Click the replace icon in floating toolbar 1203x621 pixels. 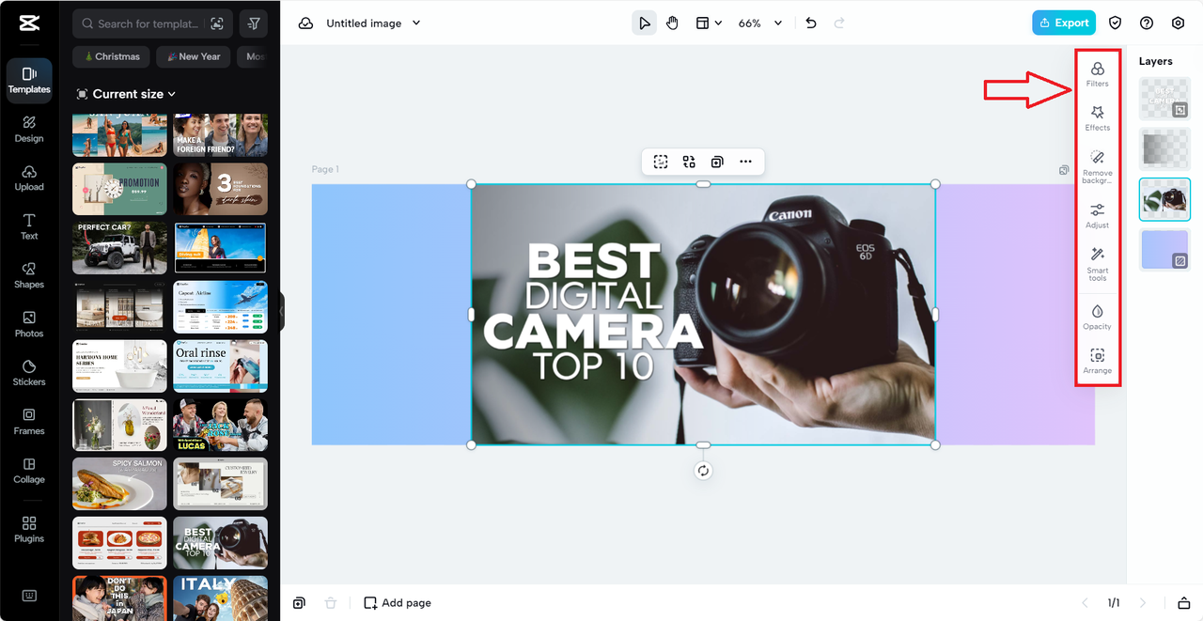point(689,162)
